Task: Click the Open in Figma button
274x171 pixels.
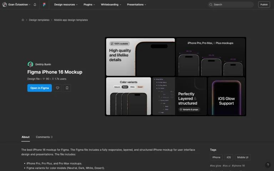Action: click(40, 88)
